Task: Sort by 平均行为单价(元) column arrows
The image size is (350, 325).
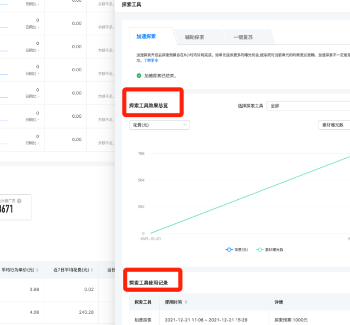Action: (37, 270)
